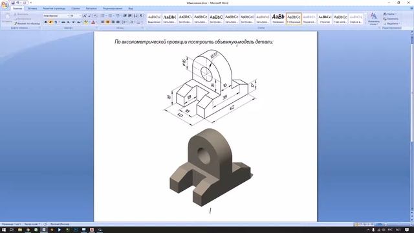Expand the styles gallery more arrow
This screenshot has width=414, height=233.
click(365, 23)
